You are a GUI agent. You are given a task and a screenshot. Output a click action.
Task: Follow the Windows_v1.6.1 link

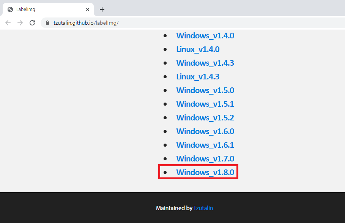(205, 145)
